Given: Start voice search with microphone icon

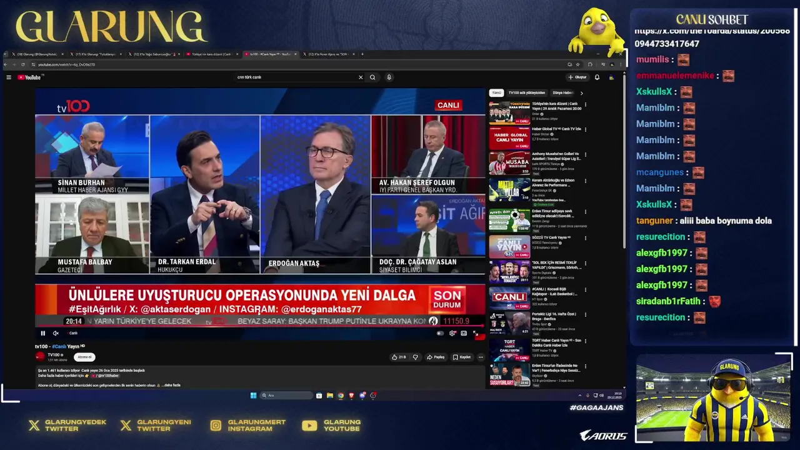Looking at the screenshot, I should [389, 77].
